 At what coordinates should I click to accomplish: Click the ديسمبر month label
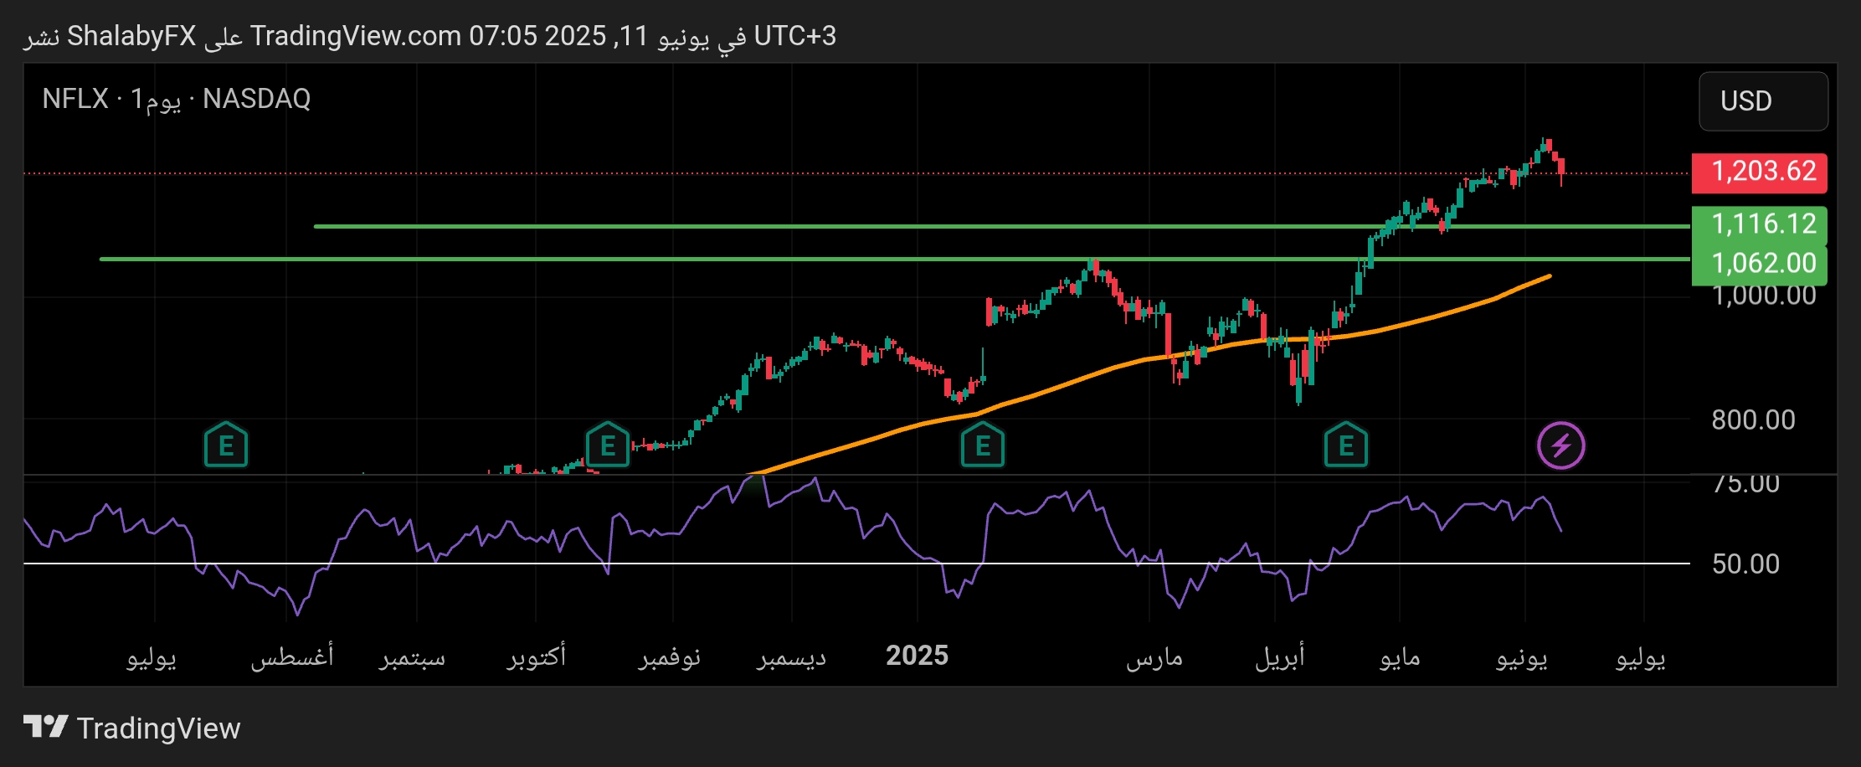792,657
